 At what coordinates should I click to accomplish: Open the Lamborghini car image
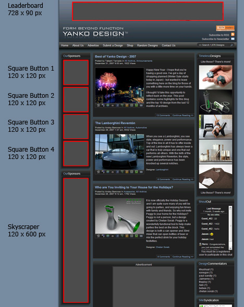coord(119,152)
